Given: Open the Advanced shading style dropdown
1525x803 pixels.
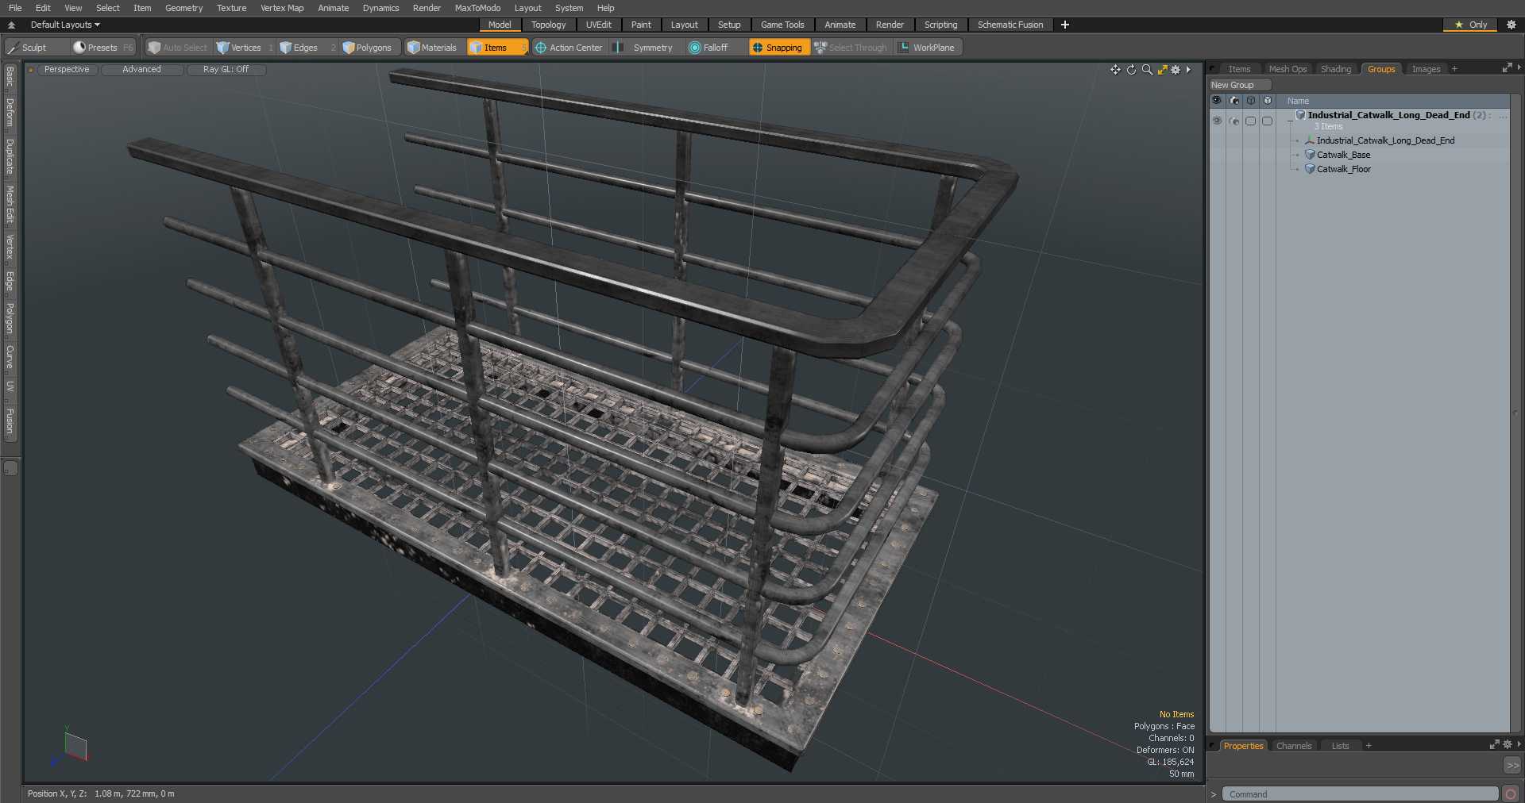Looking at the screenshot, I should (141, 70).
